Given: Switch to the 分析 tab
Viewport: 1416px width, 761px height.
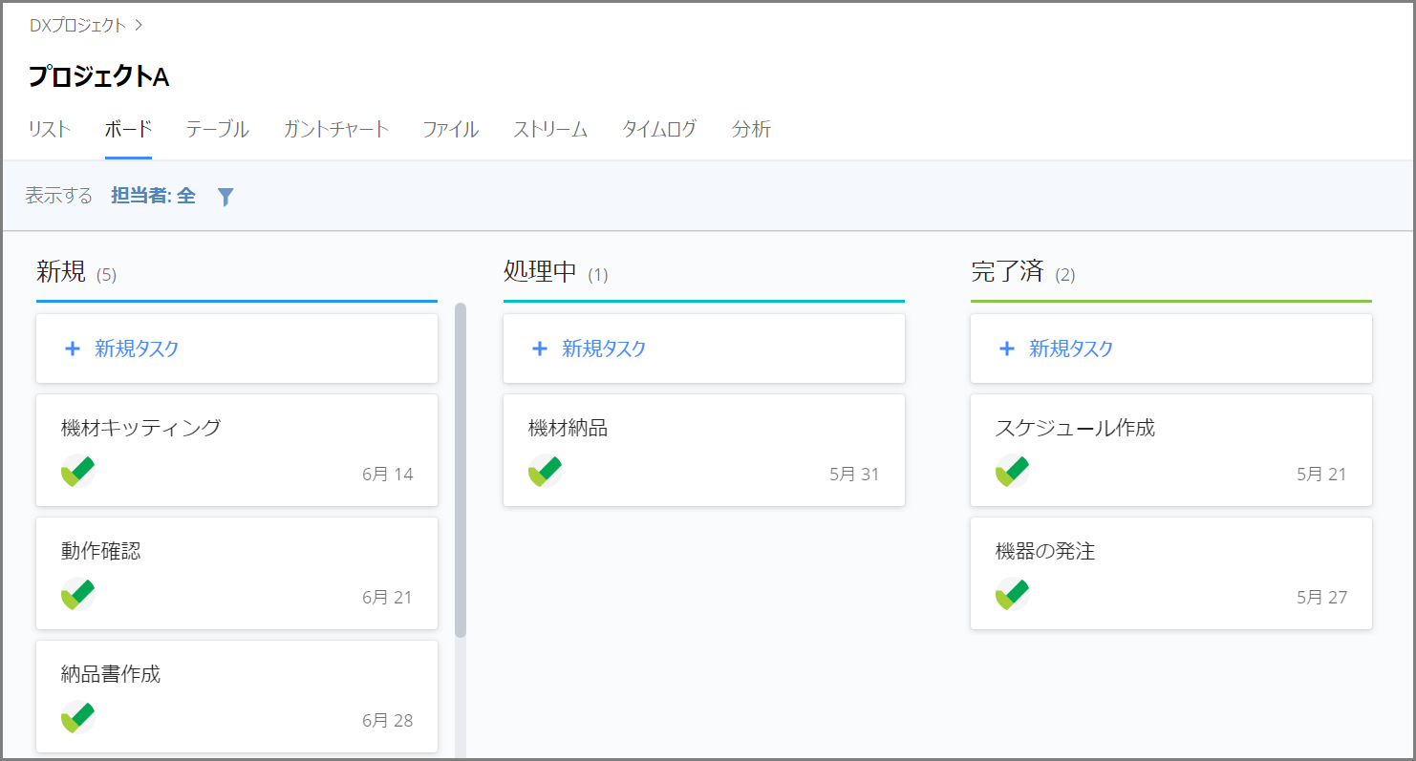Looking at the screenshot, I should pyautogui.click(x=751, y=129).
